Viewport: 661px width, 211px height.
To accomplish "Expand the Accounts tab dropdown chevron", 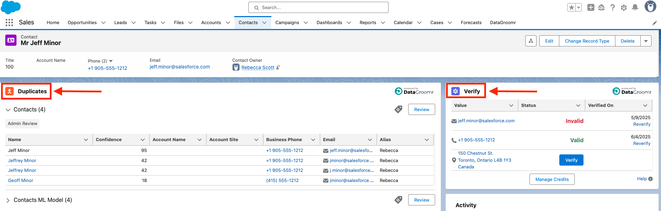I will point(228,23).
